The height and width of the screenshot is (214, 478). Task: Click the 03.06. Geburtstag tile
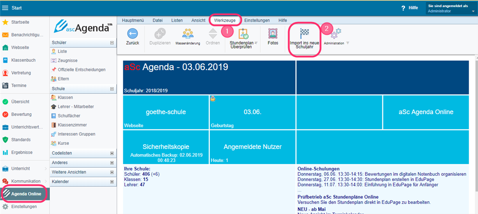point(252,112)
